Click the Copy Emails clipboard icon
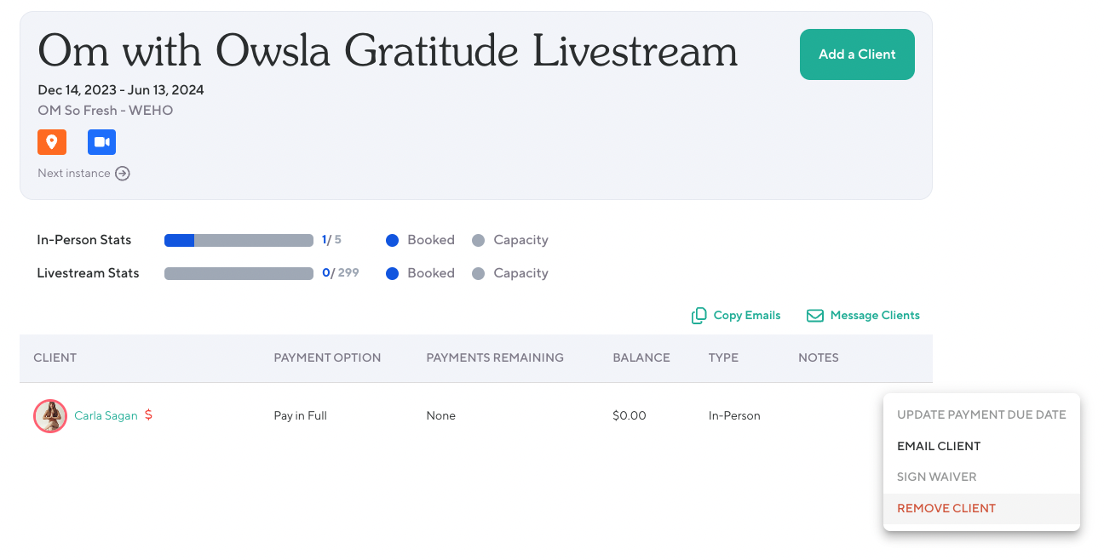Screen dimensions: 1104x560 (699, 316)
